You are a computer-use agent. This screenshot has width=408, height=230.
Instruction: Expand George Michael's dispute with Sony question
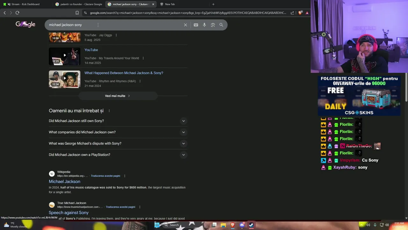tap(118, 143)
